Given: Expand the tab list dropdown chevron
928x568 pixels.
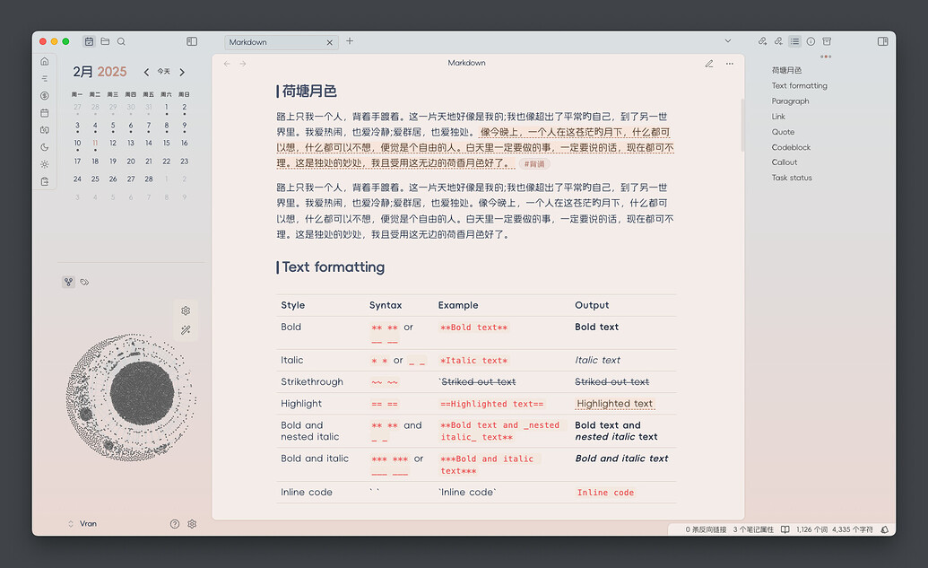Looking at the screenshot, I should click(728, 41).
